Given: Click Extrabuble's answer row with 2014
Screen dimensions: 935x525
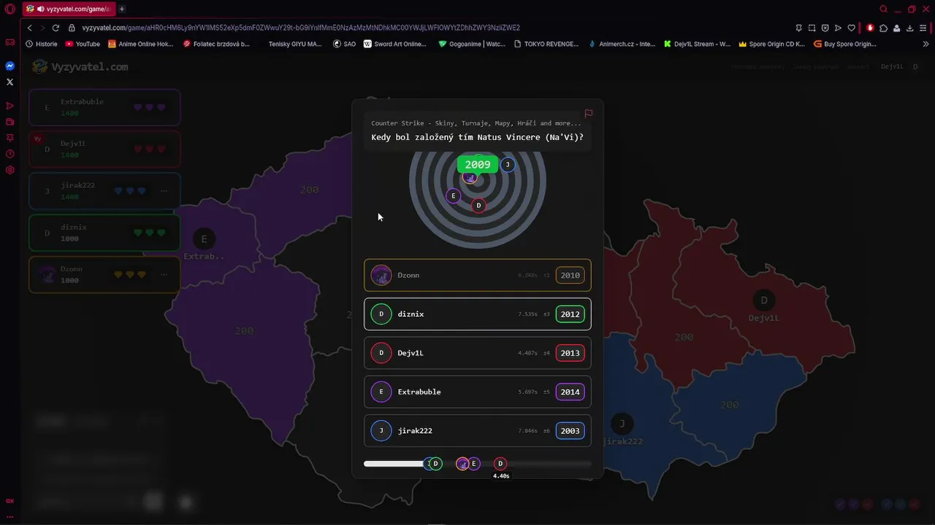Looking at the screenshot, I should tap(478, 392).
